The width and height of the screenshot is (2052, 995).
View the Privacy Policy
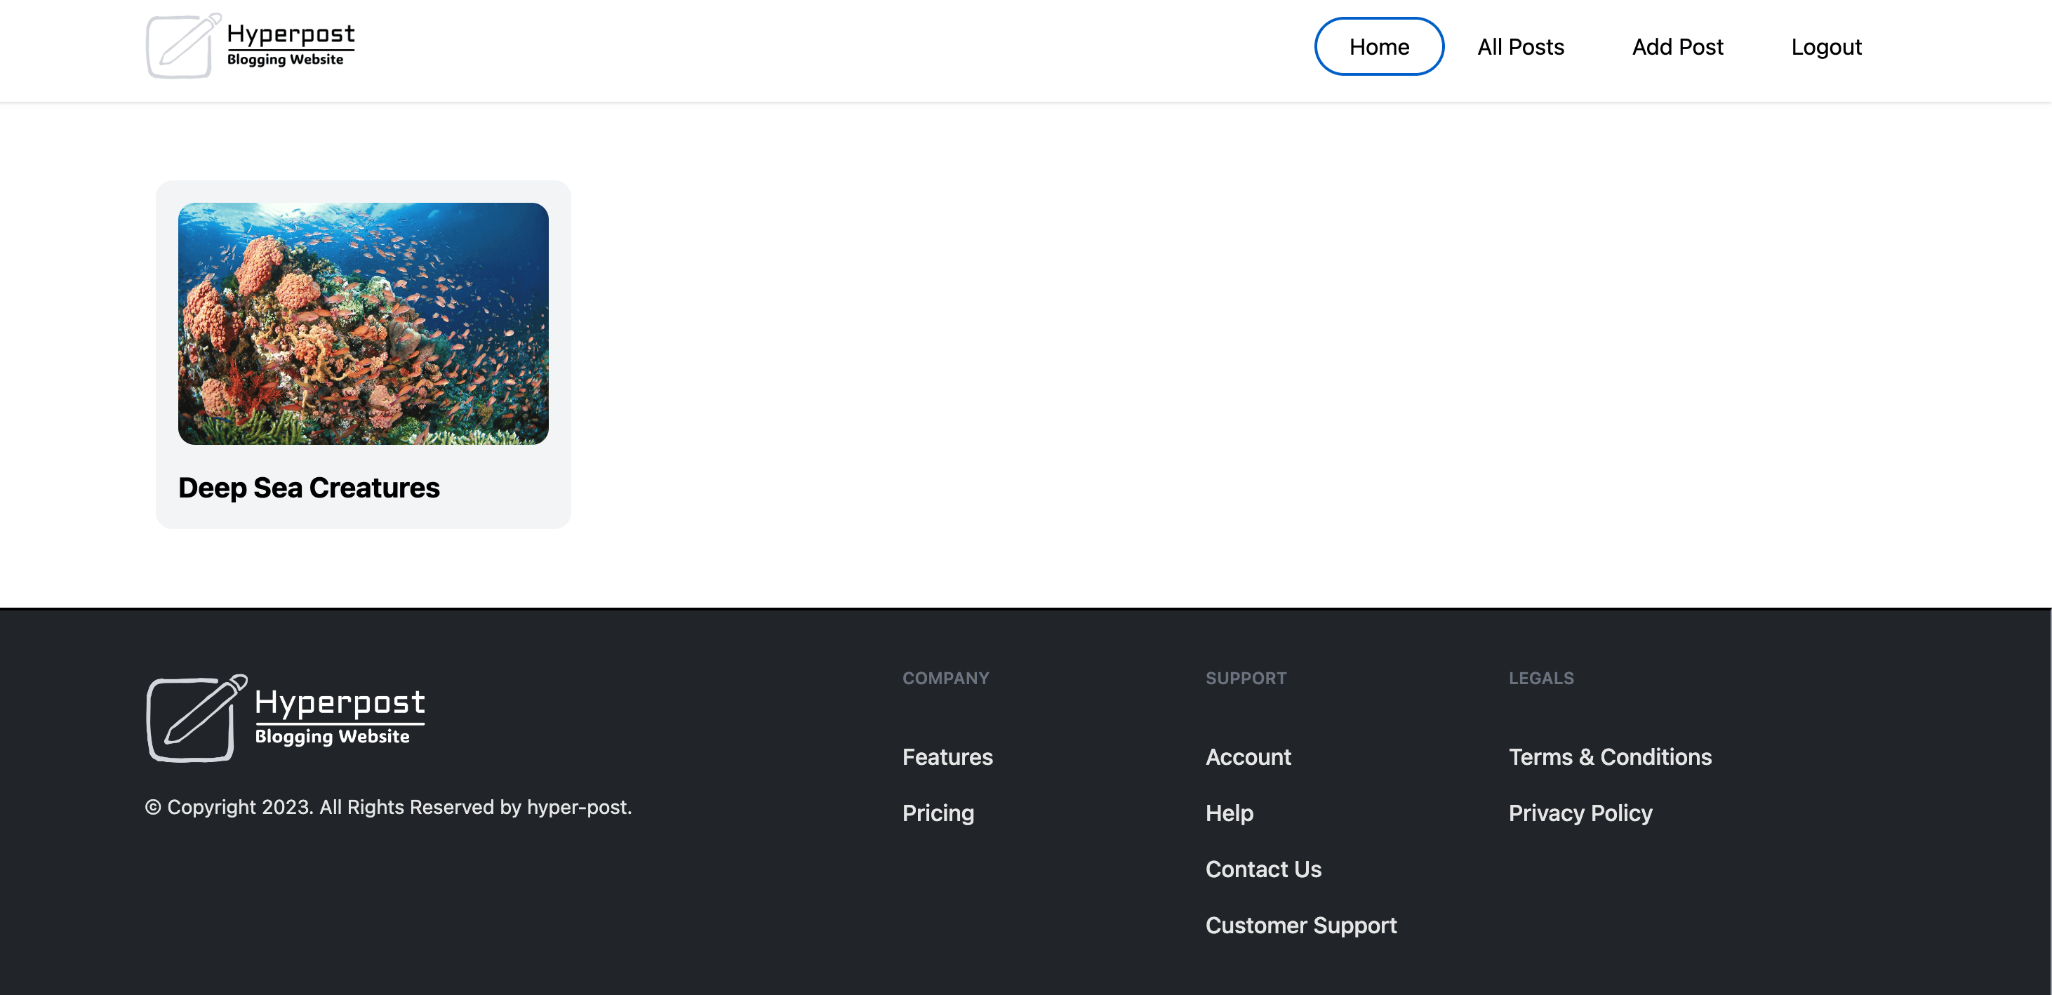point(1580,813)
